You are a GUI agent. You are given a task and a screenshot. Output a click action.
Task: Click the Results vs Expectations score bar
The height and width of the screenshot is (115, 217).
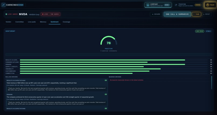(114, 60)
